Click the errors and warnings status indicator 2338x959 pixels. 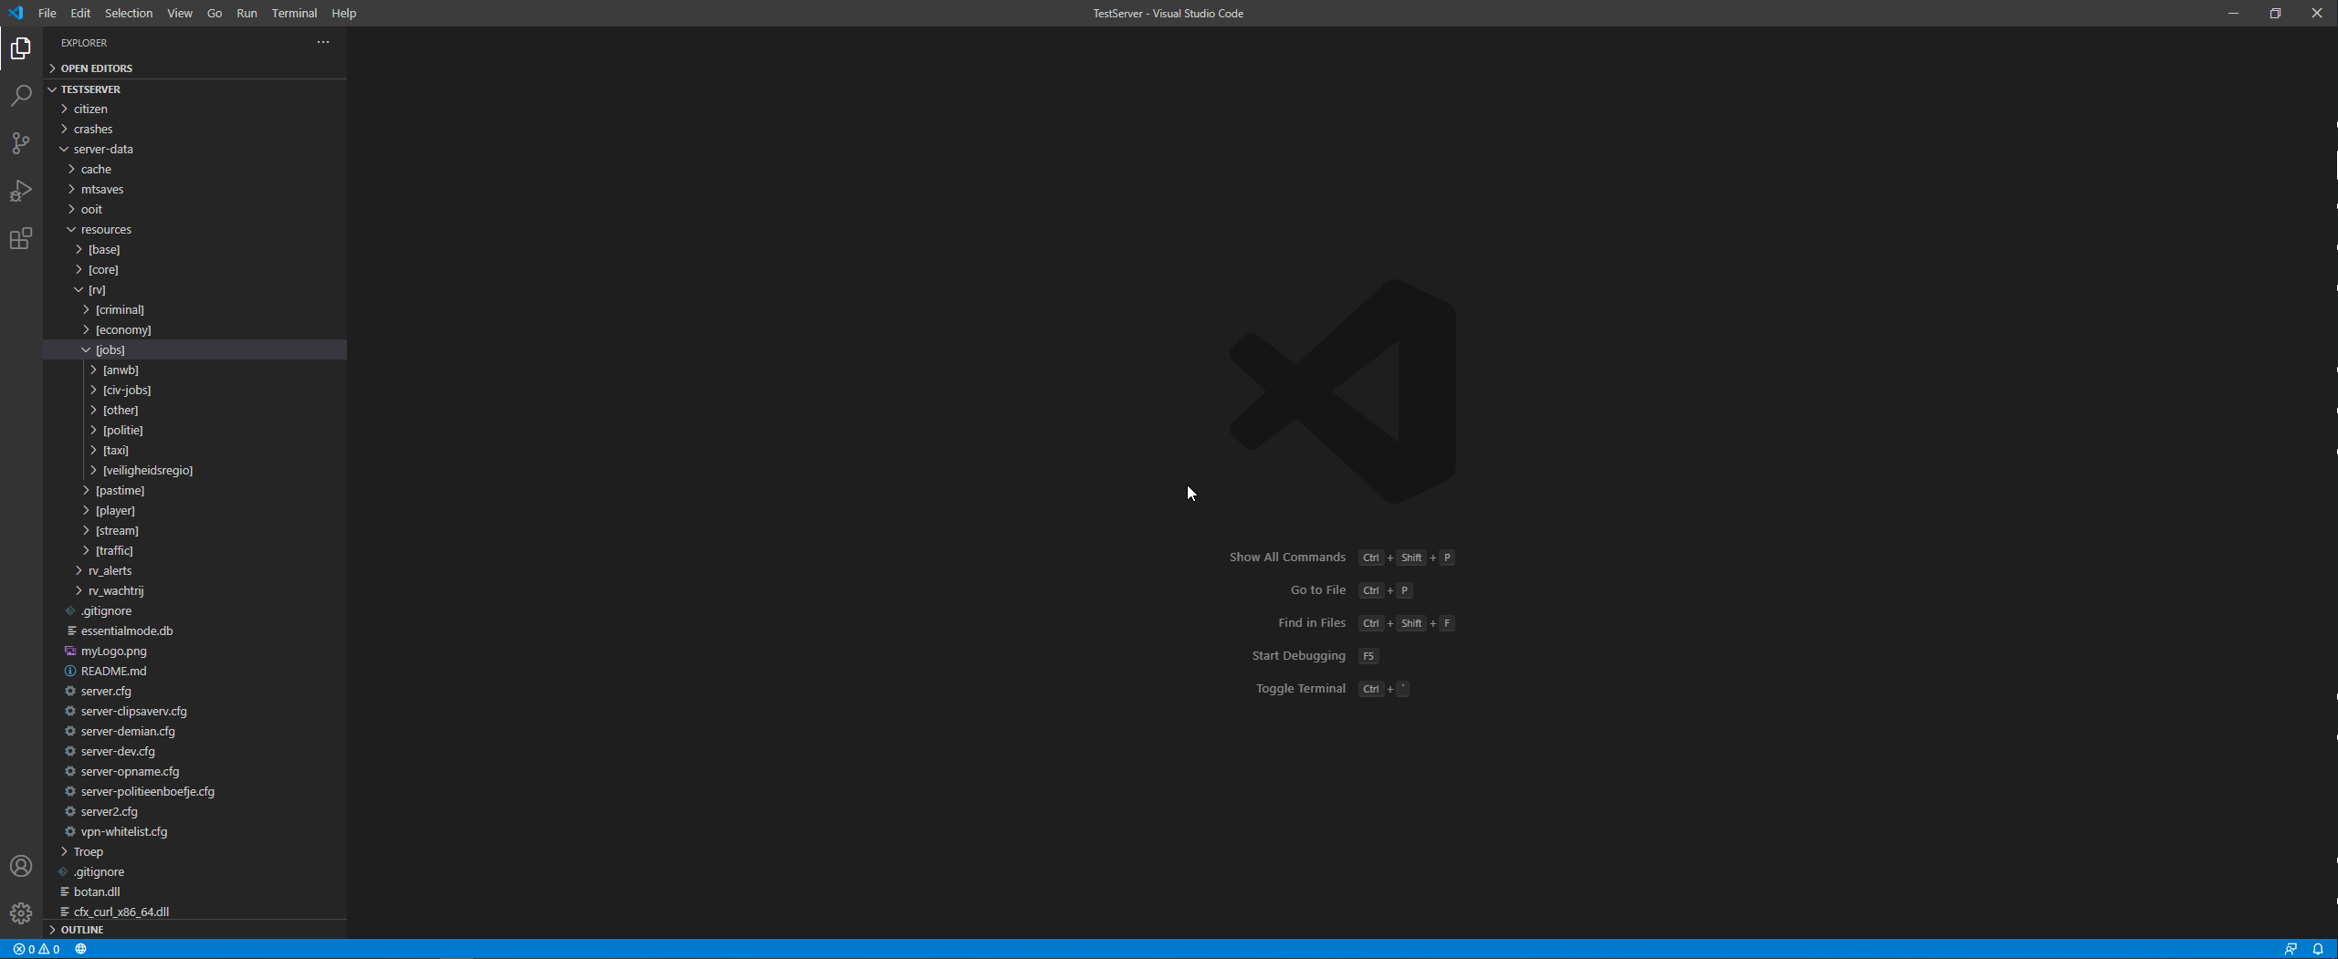coord(37,949)
